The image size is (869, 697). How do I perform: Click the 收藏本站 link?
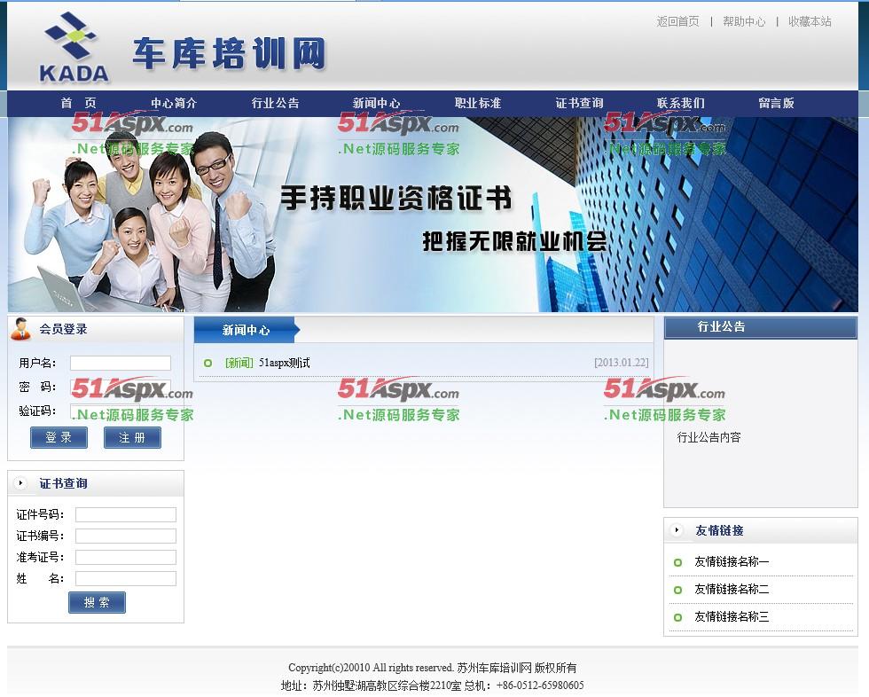click(x=810, y=21)
